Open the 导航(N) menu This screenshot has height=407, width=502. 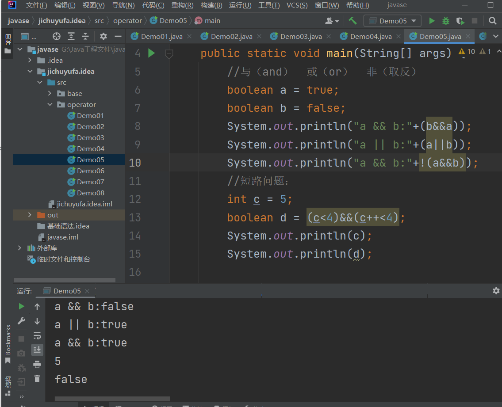click(x=123, y=5)
